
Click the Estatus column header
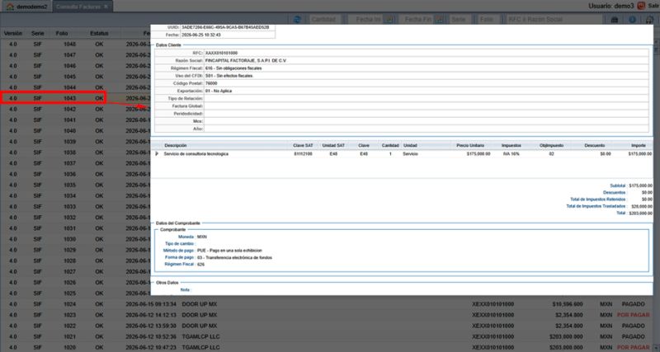point(99,33)
